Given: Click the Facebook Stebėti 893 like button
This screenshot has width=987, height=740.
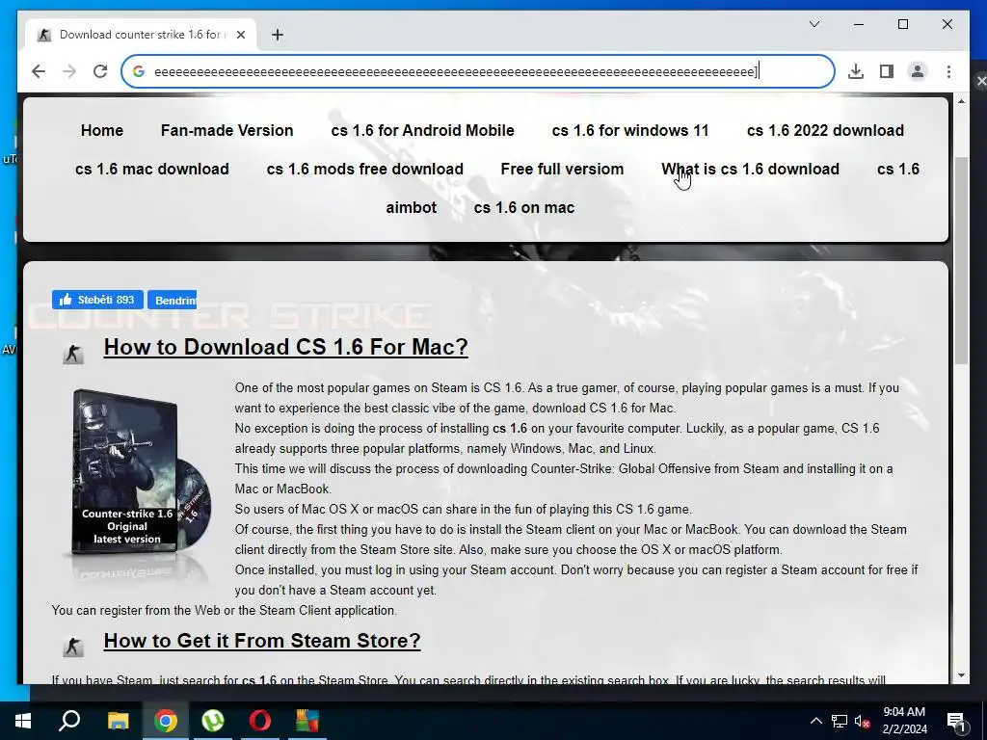Looking at the screenshot, I should pyautogui.click(x=97, y=300).
